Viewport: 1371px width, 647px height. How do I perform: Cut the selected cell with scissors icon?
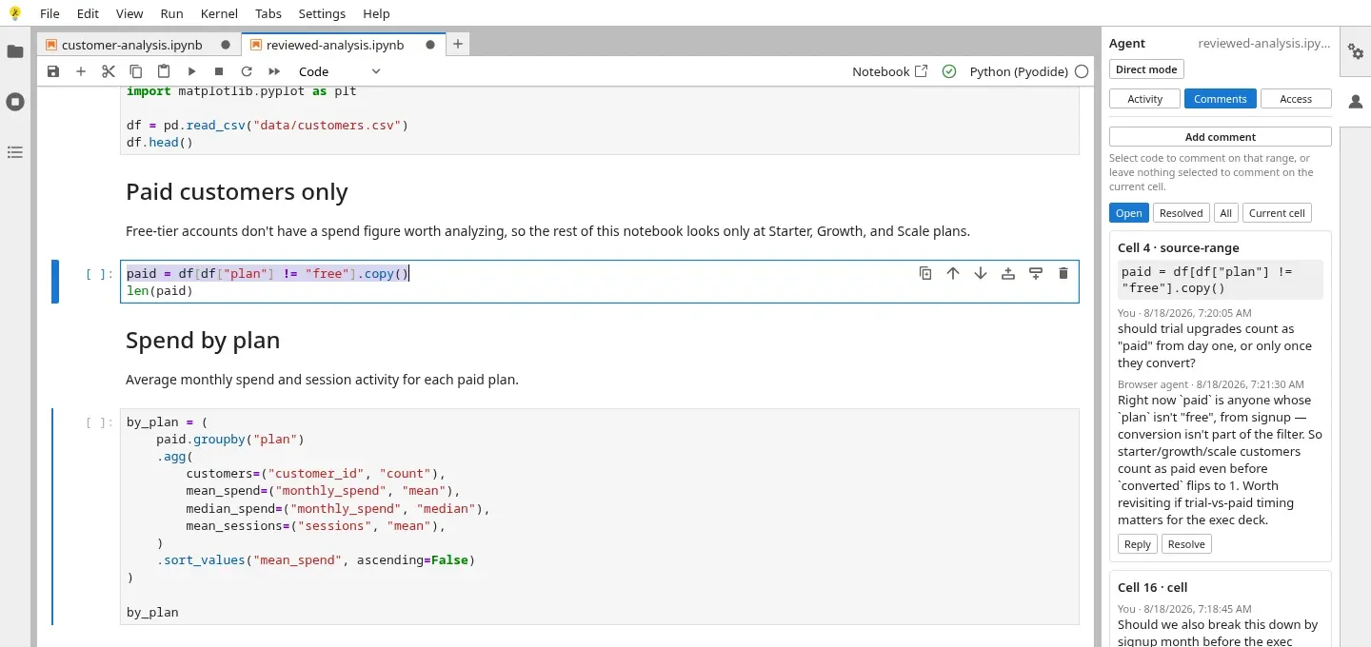click(x=109, y=71)
